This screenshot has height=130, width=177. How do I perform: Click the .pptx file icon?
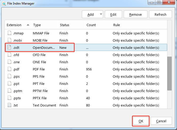10,98
